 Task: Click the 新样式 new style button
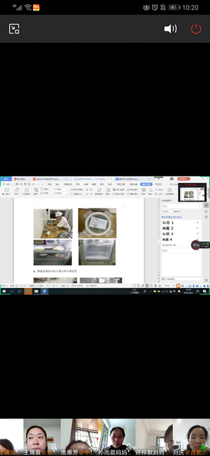point(166,212)
